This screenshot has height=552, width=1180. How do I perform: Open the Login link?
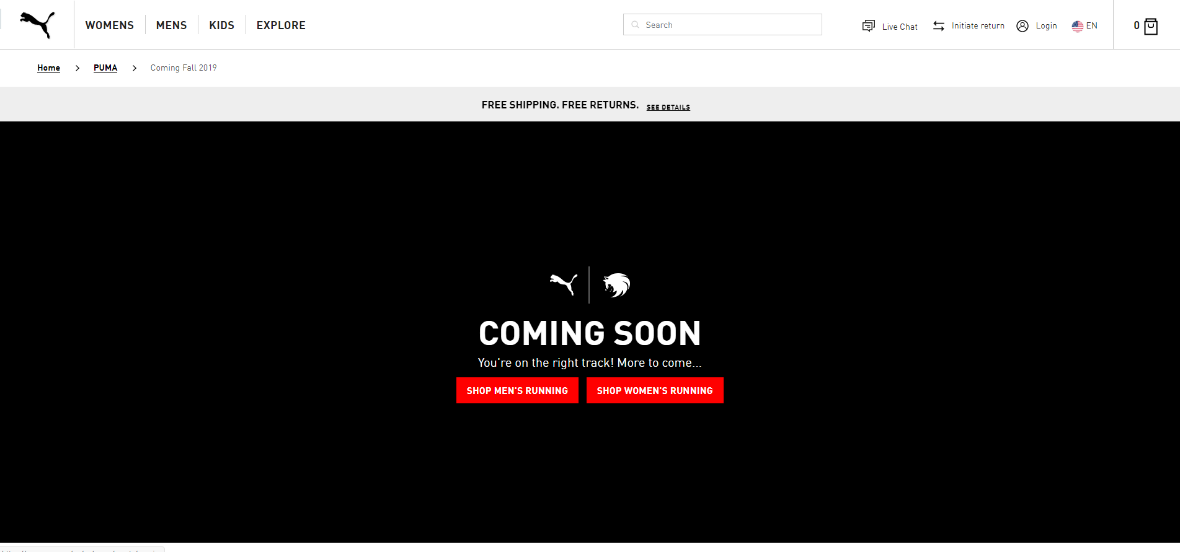[x=1046, y=25]
